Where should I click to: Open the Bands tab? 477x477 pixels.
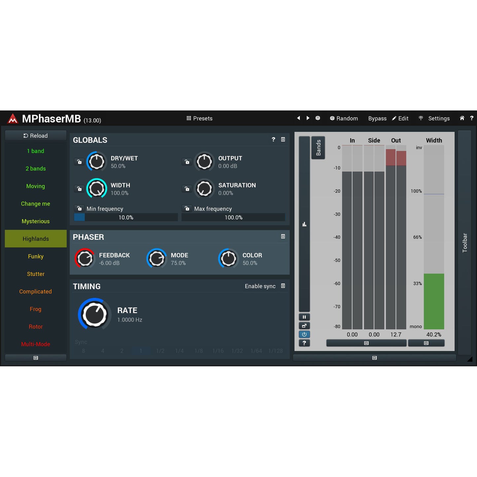click(x=318, y=148)
